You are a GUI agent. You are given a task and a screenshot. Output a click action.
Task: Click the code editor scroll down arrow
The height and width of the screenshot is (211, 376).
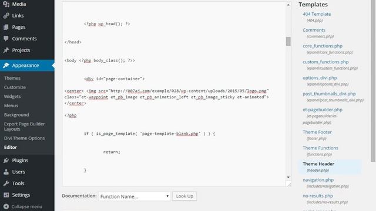tap(288, 177)
